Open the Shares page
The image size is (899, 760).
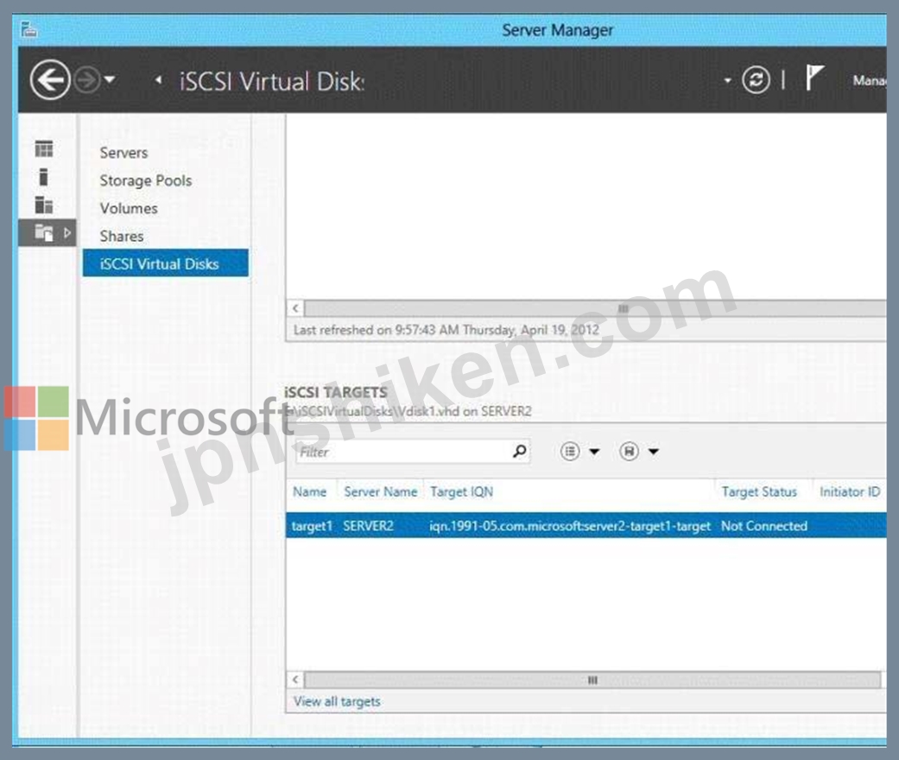[x=122, y=236]
